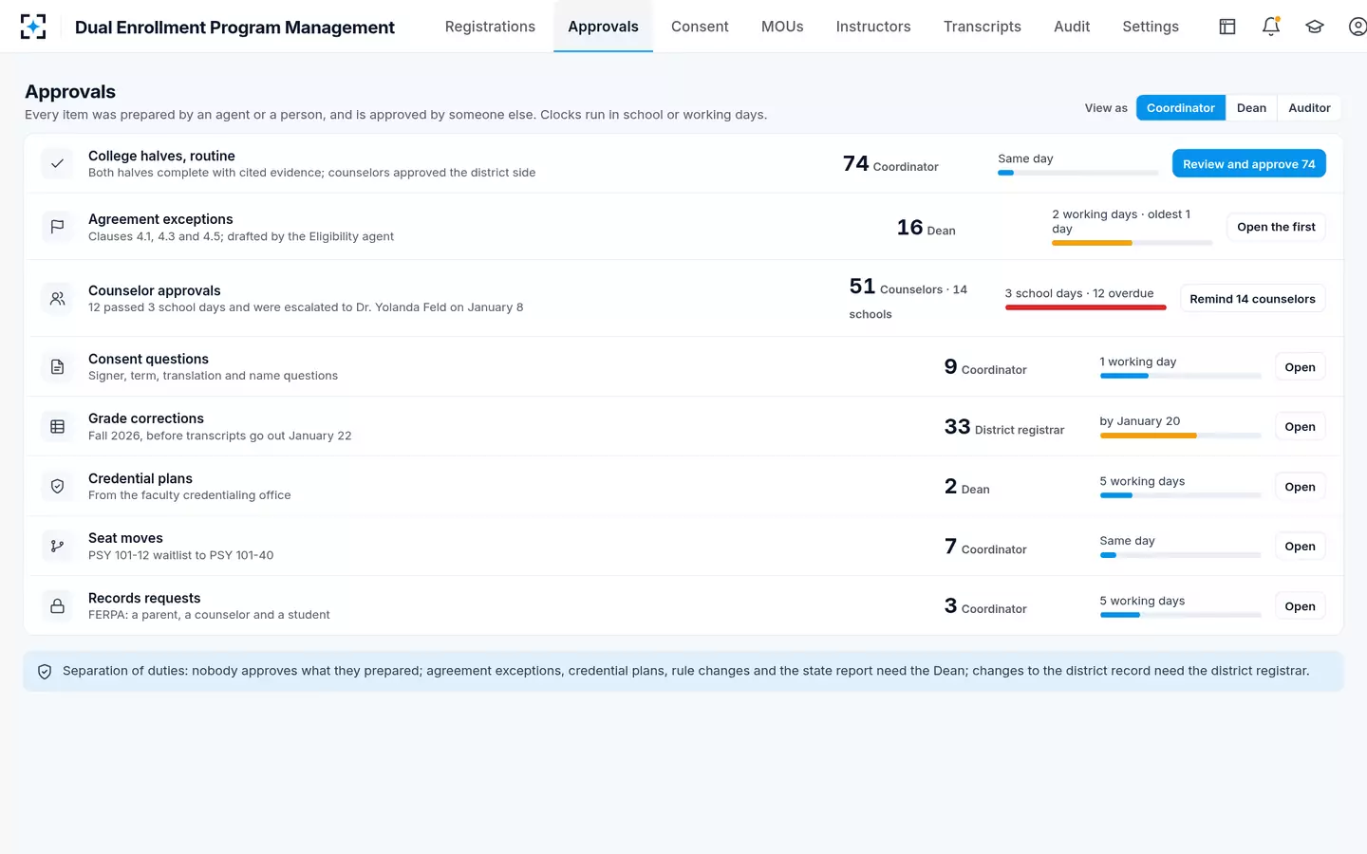Viewport: 1367px width, 854px height.
Task: Click shield icon beside Credential plans
Action: (x=57, y=487)
